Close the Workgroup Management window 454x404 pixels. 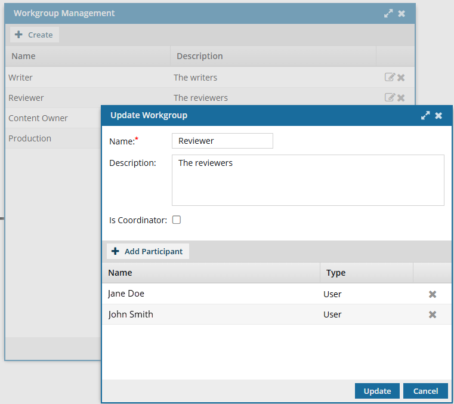tap(402, 13)
